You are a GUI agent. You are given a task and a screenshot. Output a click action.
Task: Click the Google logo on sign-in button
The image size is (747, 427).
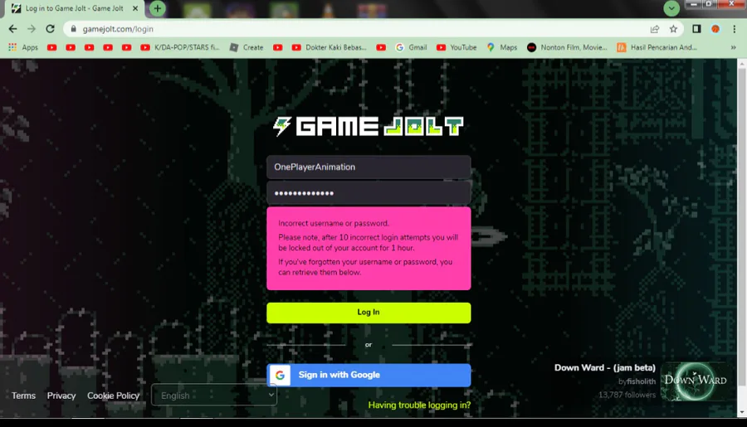(281, 375)
